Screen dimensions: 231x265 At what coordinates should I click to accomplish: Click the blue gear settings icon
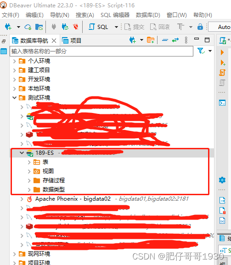(x=222, y=180)
